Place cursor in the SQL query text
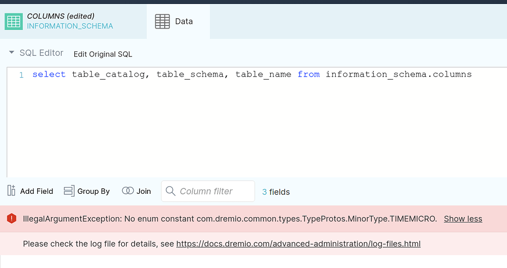Screen dimensions: 507x268 coord(252,74)
